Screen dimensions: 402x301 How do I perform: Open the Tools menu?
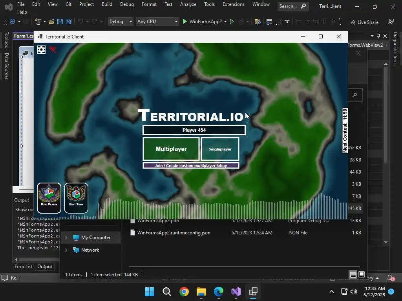coord(209,4)
